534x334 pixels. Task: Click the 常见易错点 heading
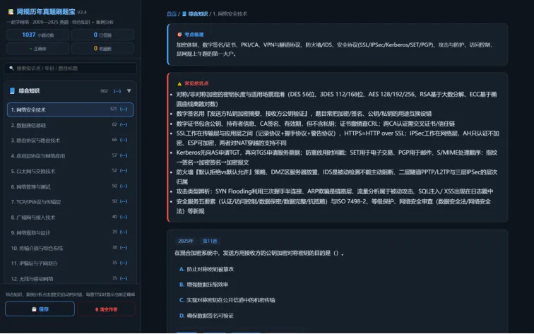(x=196, y=83)
